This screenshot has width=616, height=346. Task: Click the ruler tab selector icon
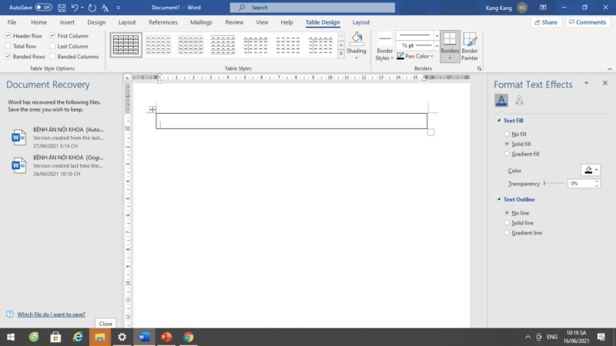(128, 78)
